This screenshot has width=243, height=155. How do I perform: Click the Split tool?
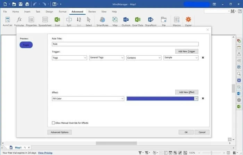click(69, 22)
